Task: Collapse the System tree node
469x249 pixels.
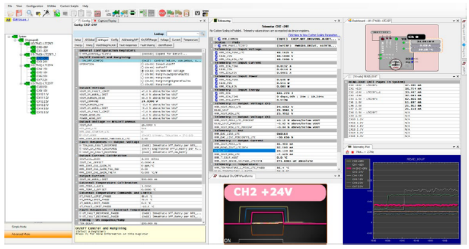Action: (x=9, y=36)
